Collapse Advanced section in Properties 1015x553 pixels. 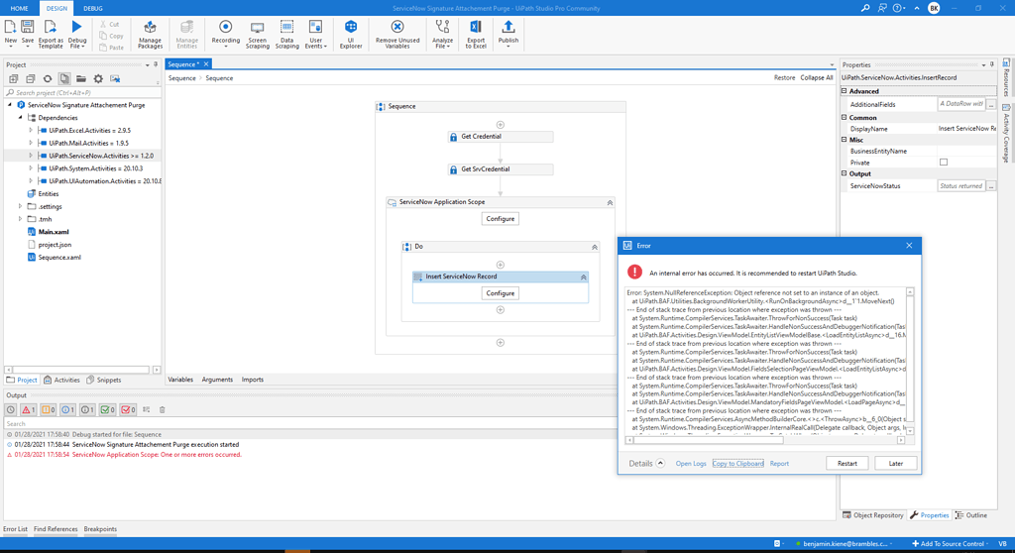[x=845, y=91]
